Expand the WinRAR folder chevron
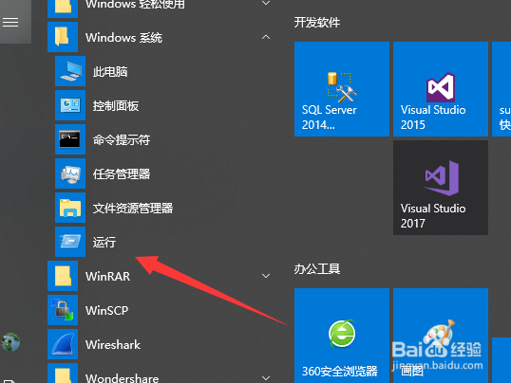Screen dimensions: 511x383 (x=266, y=276)
